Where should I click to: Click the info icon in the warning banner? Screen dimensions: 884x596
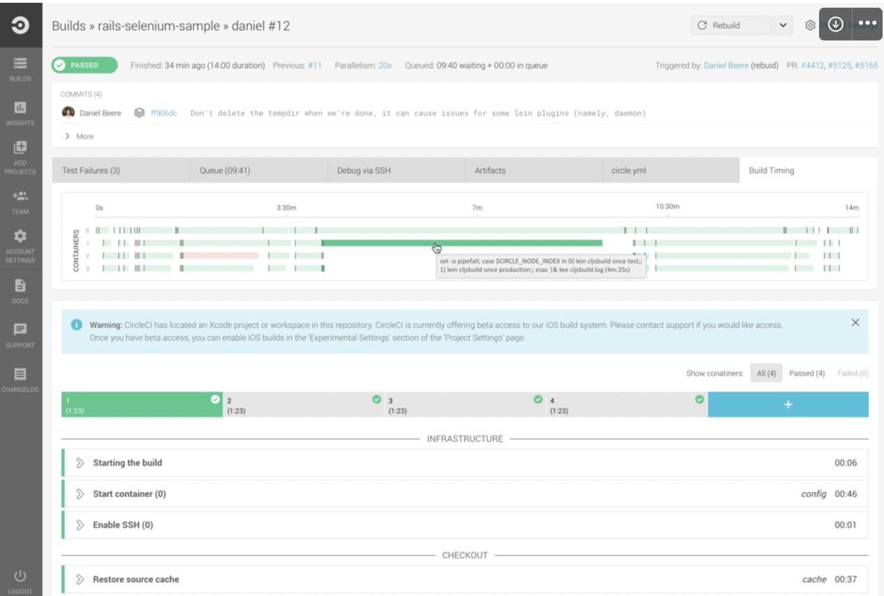click(77, 325)
